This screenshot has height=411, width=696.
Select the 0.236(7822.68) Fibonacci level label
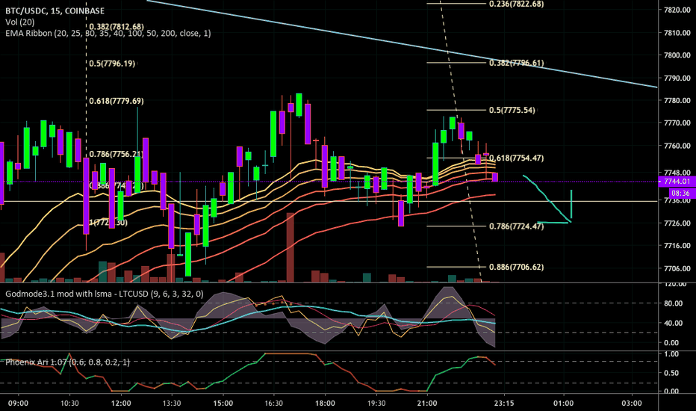[x=516, y=4]
